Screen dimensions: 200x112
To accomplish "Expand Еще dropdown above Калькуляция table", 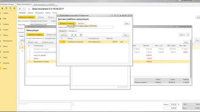I will pyautogui.click(x=186, y=42).
